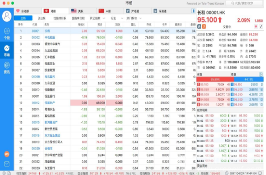266x175 pixels.
Task: Click the 国企指数 value in status bar
Action: pos(94,173)
